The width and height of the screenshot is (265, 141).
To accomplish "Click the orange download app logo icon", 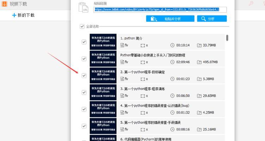I will point(4,4).
